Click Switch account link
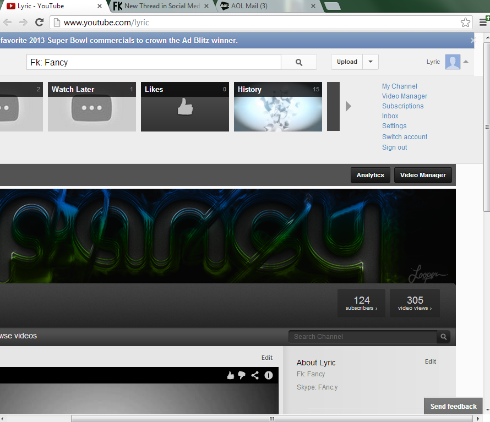Viewport: 490px width, 422px height. tap(405, 137)
